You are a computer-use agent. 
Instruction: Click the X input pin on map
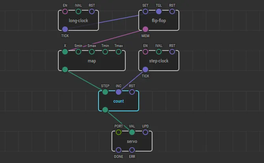[65, 52]
